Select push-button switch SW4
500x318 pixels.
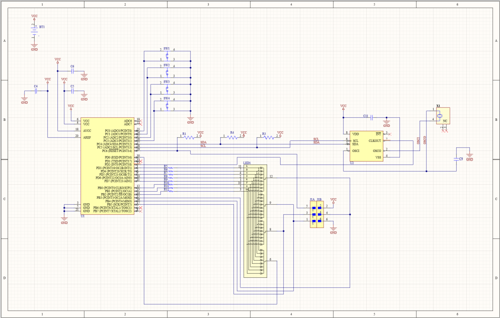pos(167,105)
